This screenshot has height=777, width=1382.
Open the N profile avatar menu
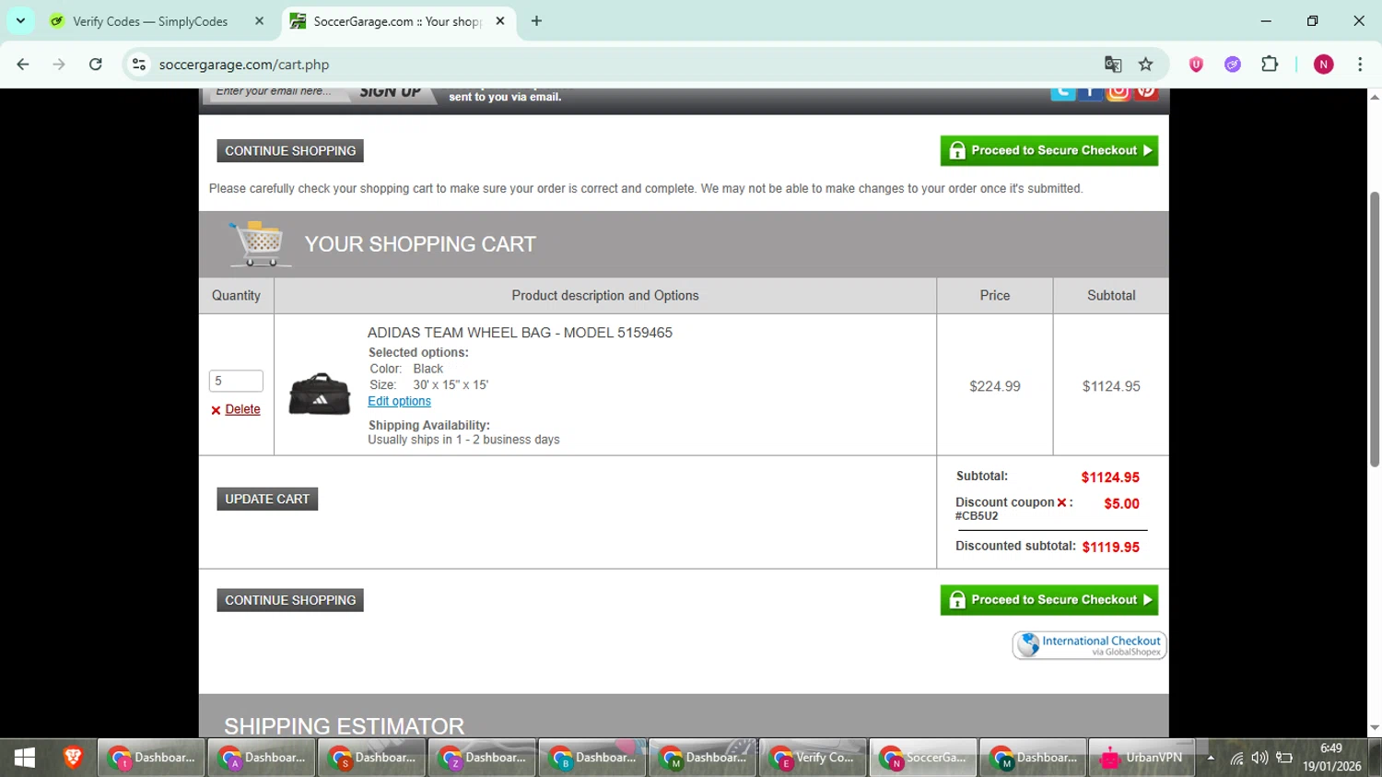click(1324, 65)
